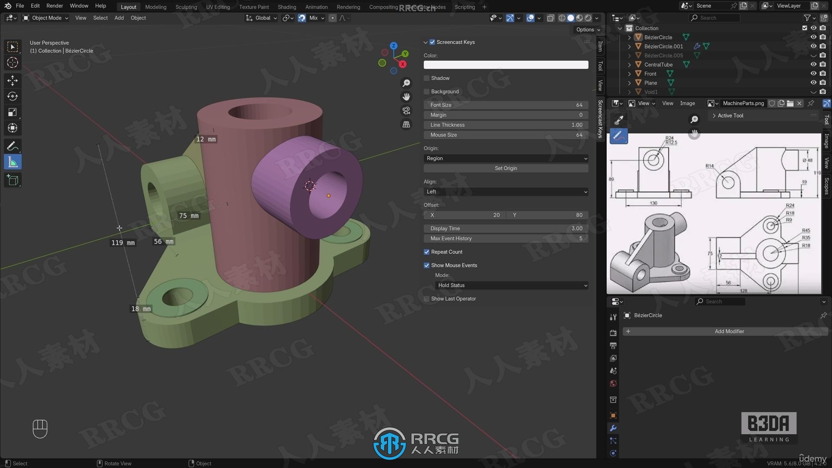Open the World properties tab
This screenshot has height=468, width=832.
pyautogui.click(x=613, y=383)
